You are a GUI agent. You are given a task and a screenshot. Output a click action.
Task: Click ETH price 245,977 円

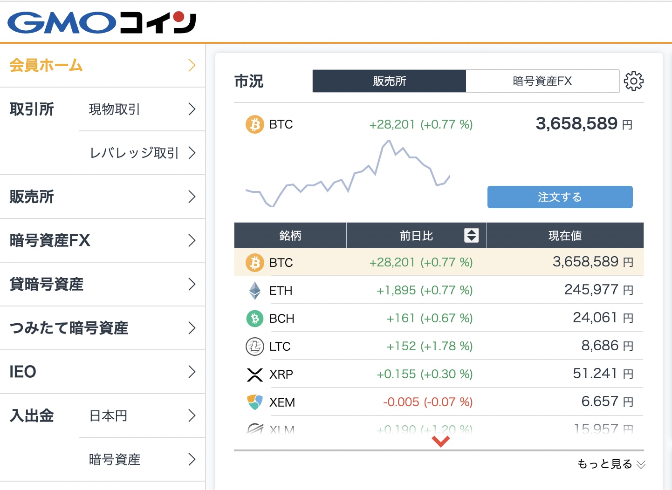pyautogui.click(x=599, y=290)
